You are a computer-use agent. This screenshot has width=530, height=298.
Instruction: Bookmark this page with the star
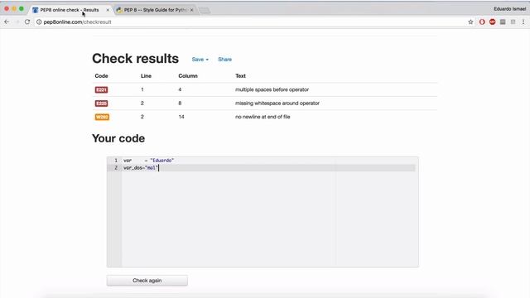[x=470, y=22]
